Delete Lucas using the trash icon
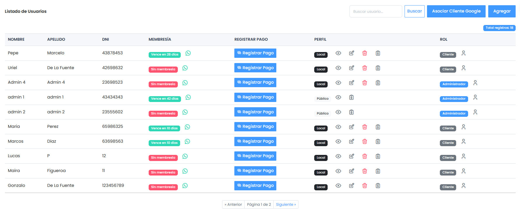Image resolution: width=520 pixels, height=213 pixels. coord(364,156)
